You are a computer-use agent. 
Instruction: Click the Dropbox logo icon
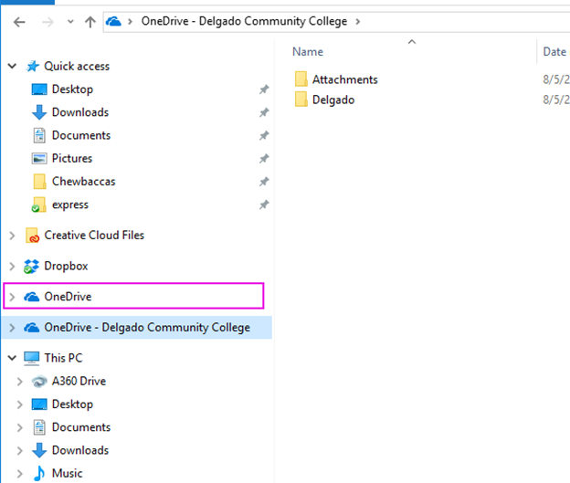[x=32, y=267]
